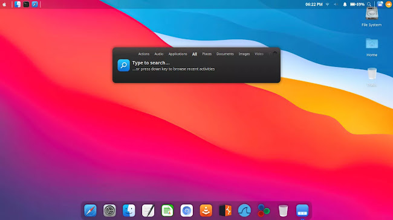
Task: Click the blue search magnifier icon in launcher
Action: pos(123,65)
